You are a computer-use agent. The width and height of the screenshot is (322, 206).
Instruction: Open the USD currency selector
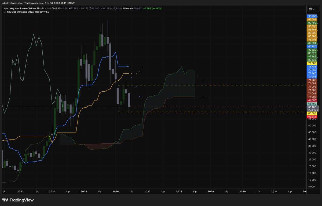(312, 9)
